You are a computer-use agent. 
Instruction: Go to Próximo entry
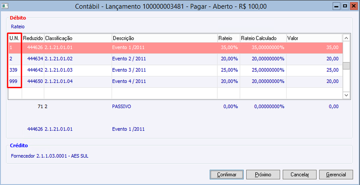[x=263, y=175]
